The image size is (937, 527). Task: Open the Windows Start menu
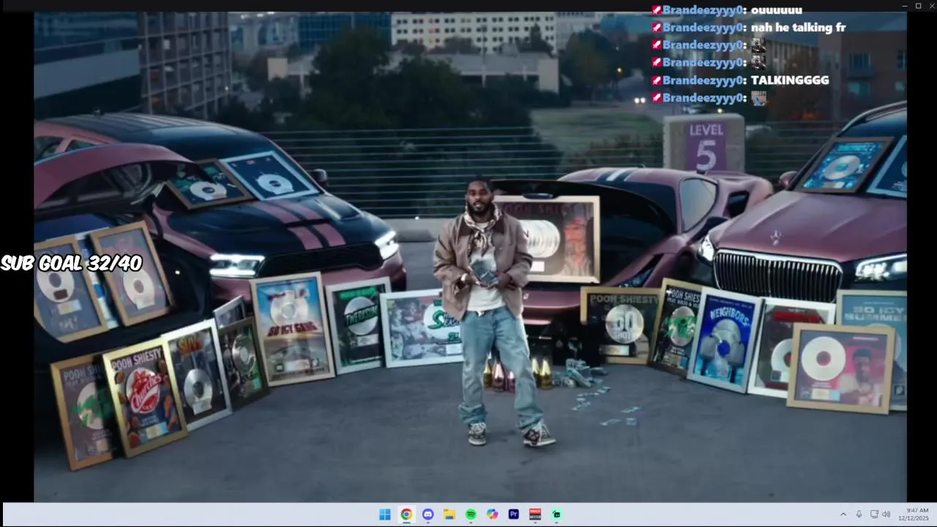pyautogui.click(x=384, y=515)
